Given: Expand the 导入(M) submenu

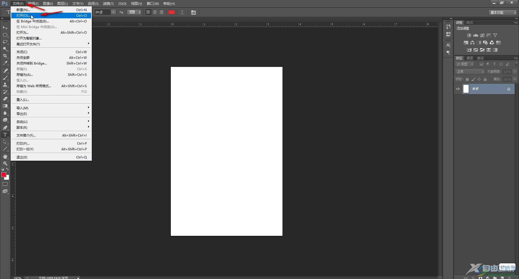Looking at the screenshot, I should click(51, 108).
